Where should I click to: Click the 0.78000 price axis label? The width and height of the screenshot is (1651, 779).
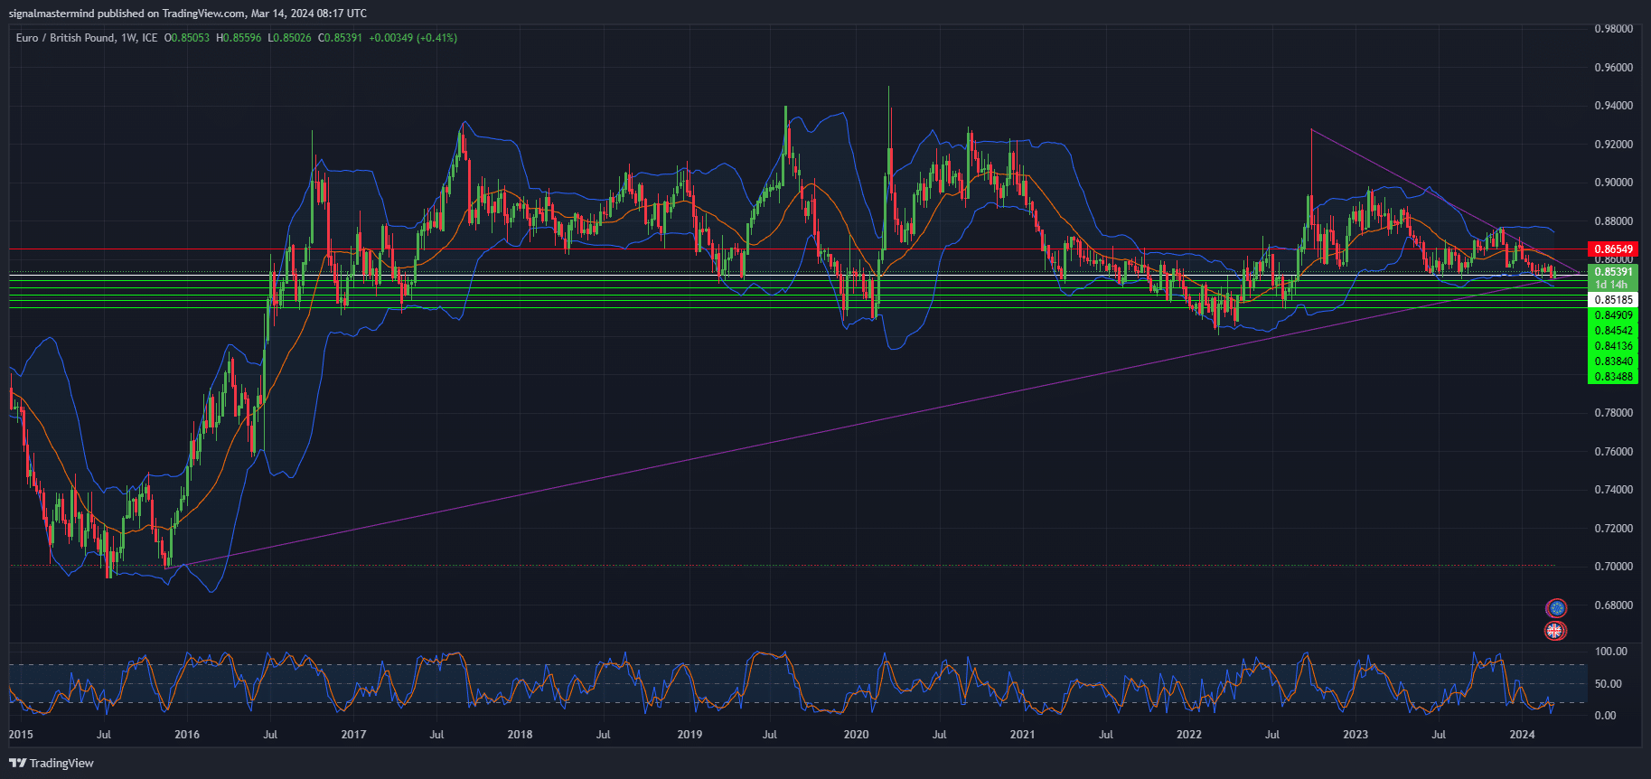pos(1613,413)
